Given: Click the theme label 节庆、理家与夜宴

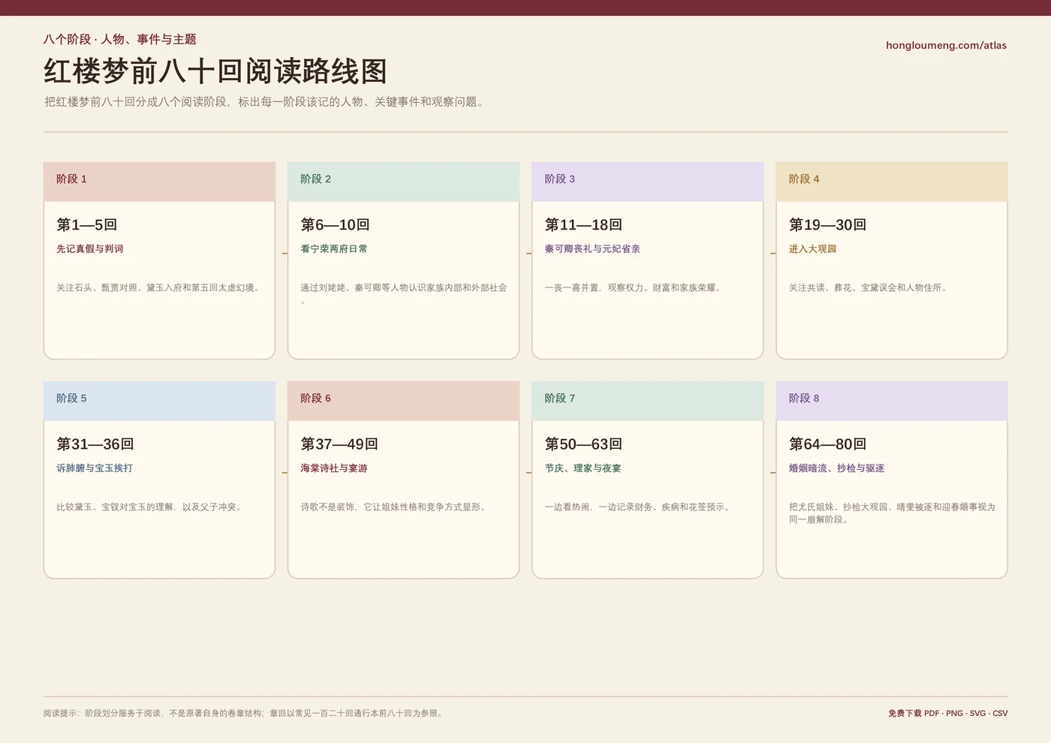Looking at the screenshot, I should tap(583, 468).
